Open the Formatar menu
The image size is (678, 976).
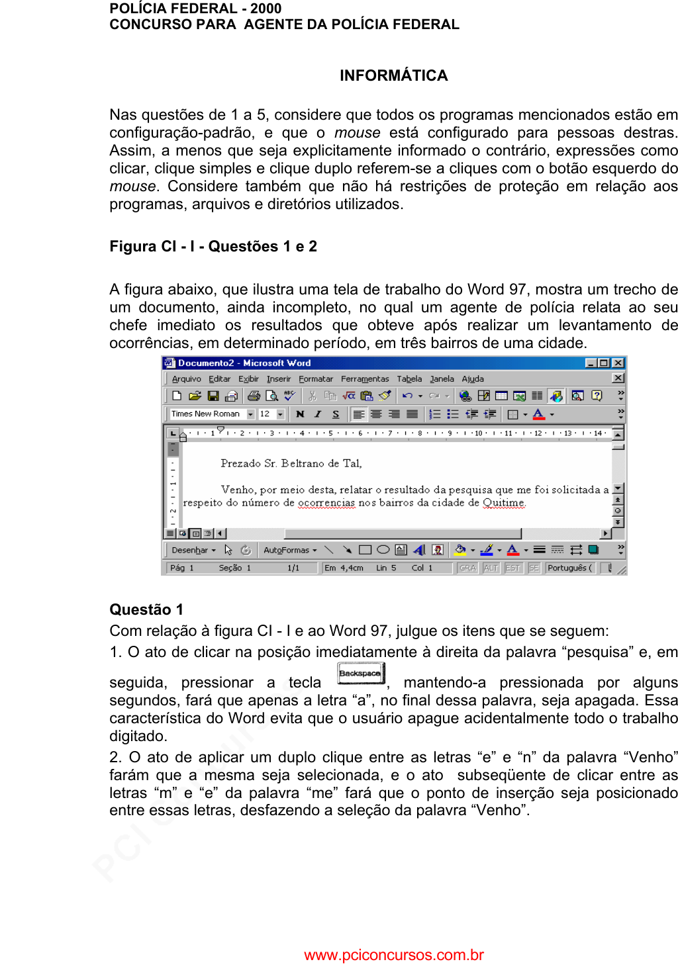[x=315, y=379]
